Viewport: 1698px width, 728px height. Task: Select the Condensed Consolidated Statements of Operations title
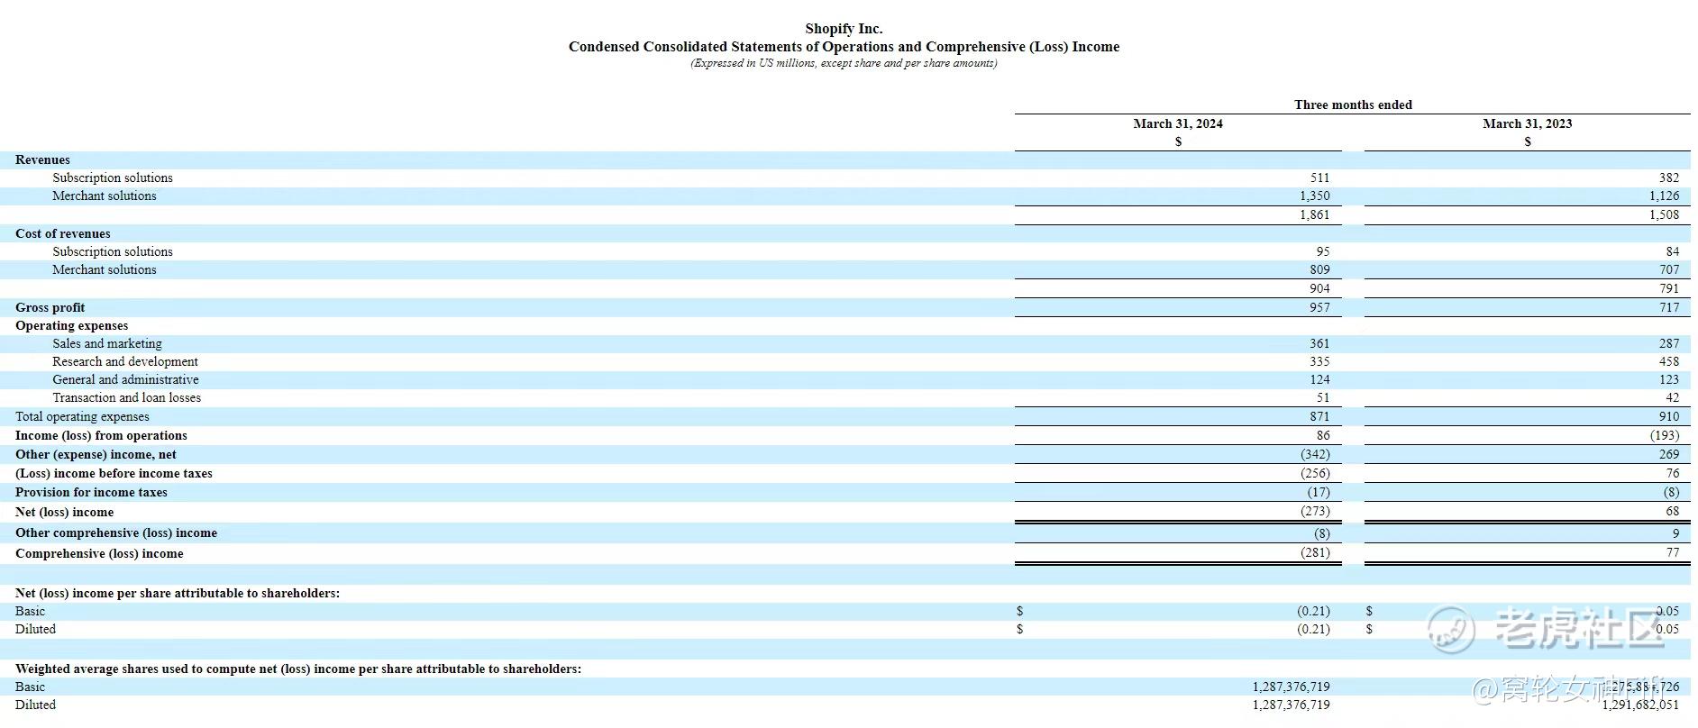(x=844, y=47)
